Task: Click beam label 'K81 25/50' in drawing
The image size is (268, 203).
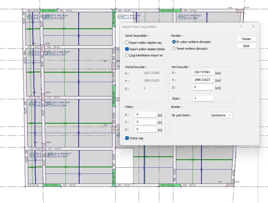Action: [x=124, y=185]
